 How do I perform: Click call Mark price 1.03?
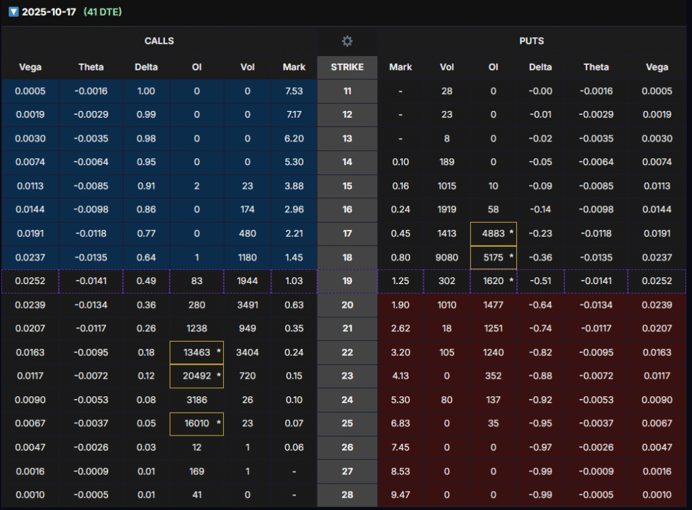click(293, 281)
